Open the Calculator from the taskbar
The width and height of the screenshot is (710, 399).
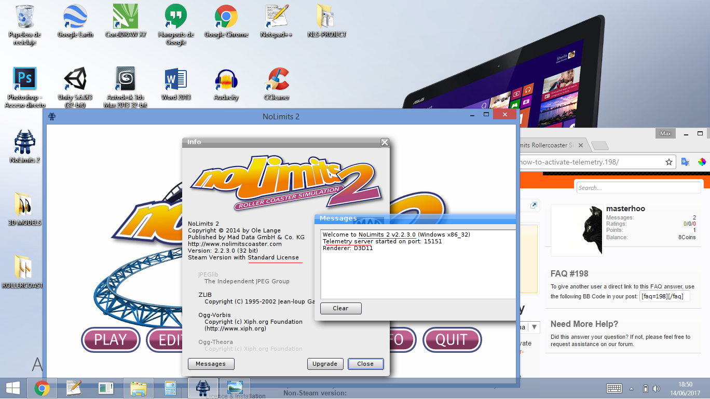(170, 388)
